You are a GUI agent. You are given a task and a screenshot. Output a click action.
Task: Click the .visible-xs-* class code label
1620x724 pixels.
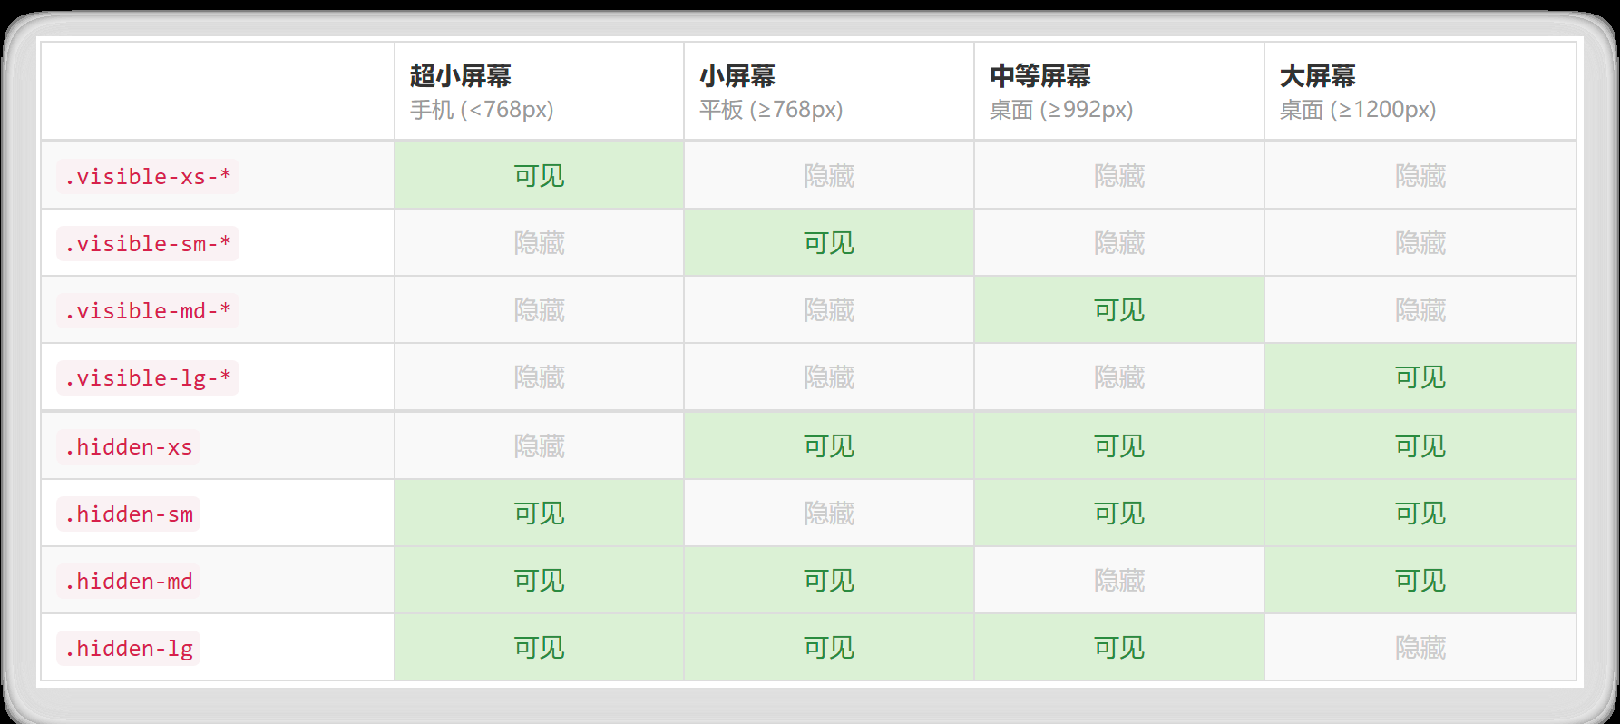point(148,176)
